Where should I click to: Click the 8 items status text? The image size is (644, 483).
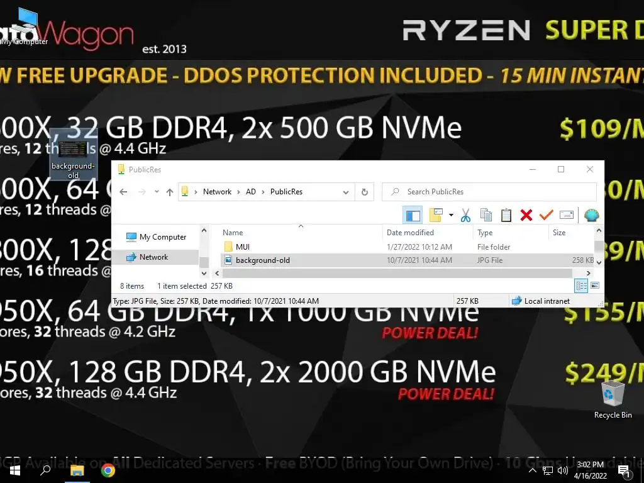click(132, 286)
